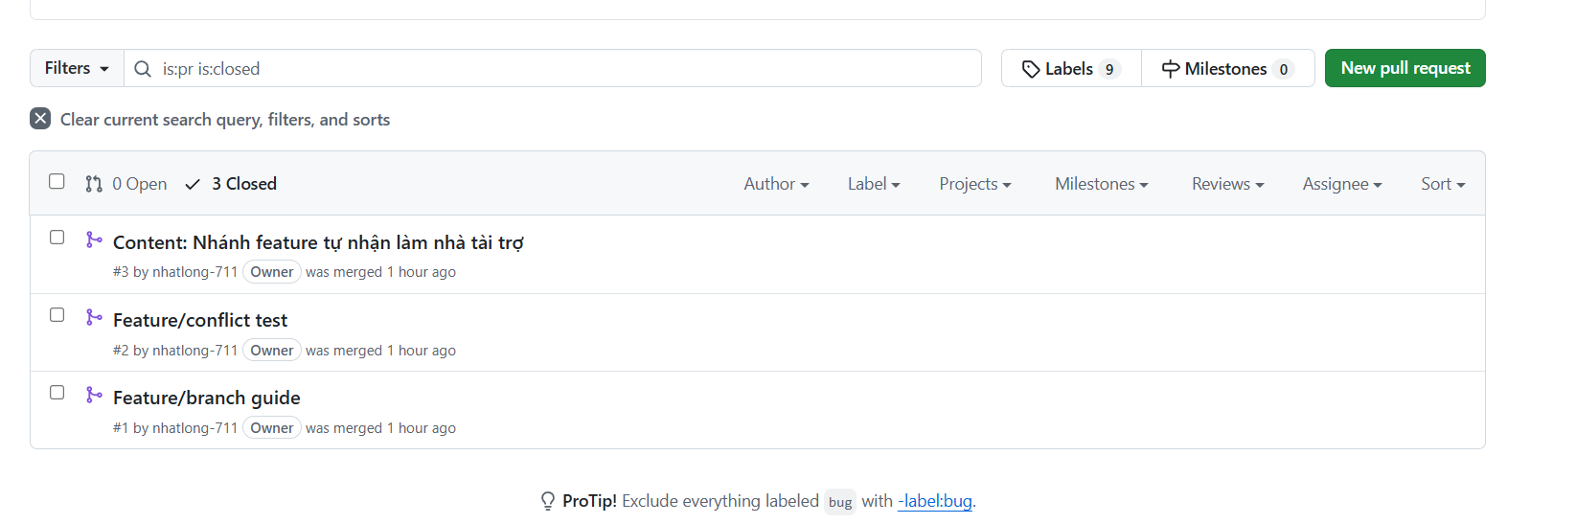This screenshot has width=1576, height=524.
Task: Check the box for pull request #3
Action: point(57,237)
